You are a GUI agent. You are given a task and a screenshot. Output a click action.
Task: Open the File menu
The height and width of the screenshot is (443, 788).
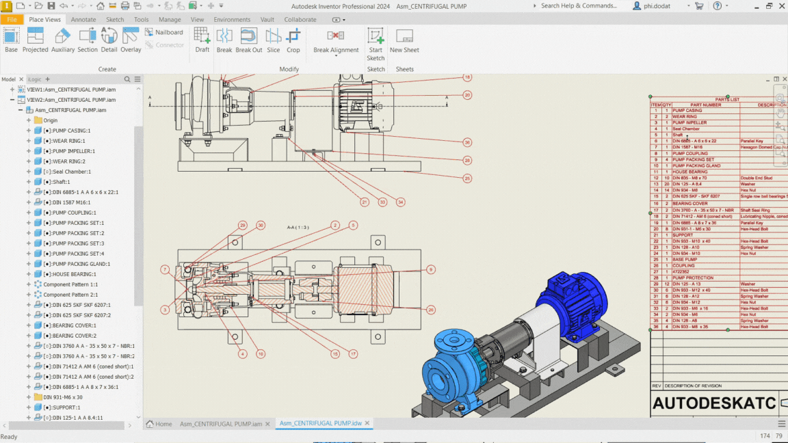click(x=12, y=20)
